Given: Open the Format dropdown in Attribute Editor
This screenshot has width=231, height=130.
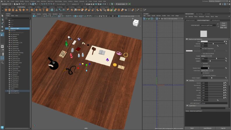Looking at the screenshot, I should point(207,56).
